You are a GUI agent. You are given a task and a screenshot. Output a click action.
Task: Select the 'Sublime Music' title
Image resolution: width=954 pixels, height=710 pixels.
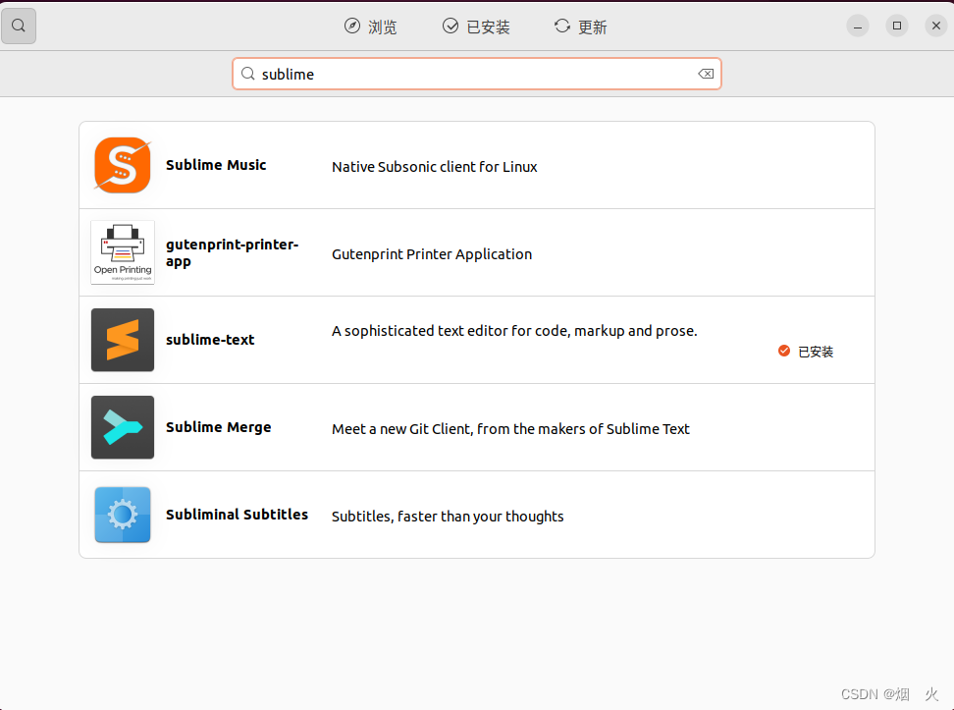(x=216, y=165)
